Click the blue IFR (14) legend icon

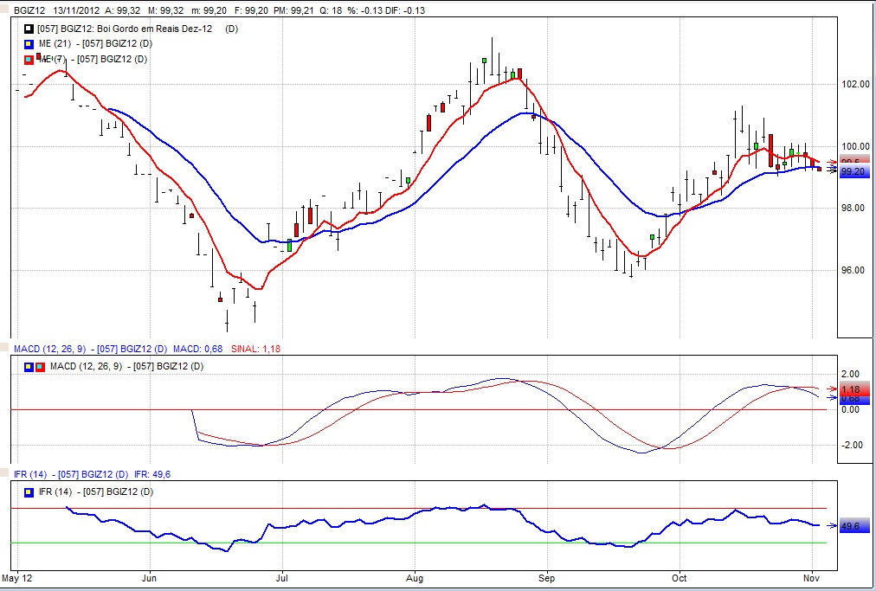pyautogui.click(x=29, y=492)
